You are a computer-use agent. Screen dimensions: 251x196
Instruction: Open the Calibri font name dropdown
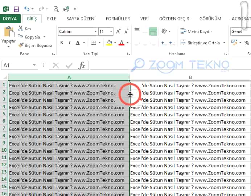[95, 32]
